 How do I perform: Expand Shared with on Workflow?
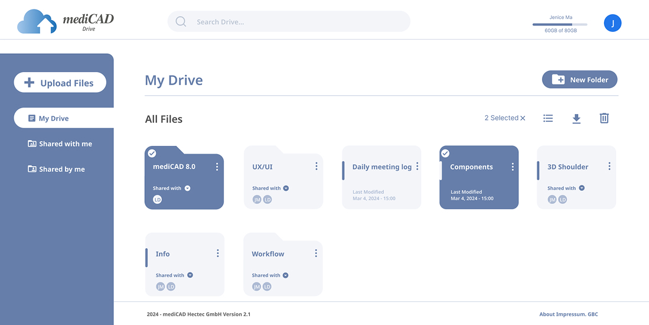pos(285,275)
